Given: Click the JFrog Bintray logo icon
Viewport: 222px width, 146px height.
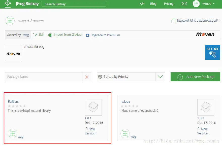Looking at the screenshot, I should tap(8, 4).
